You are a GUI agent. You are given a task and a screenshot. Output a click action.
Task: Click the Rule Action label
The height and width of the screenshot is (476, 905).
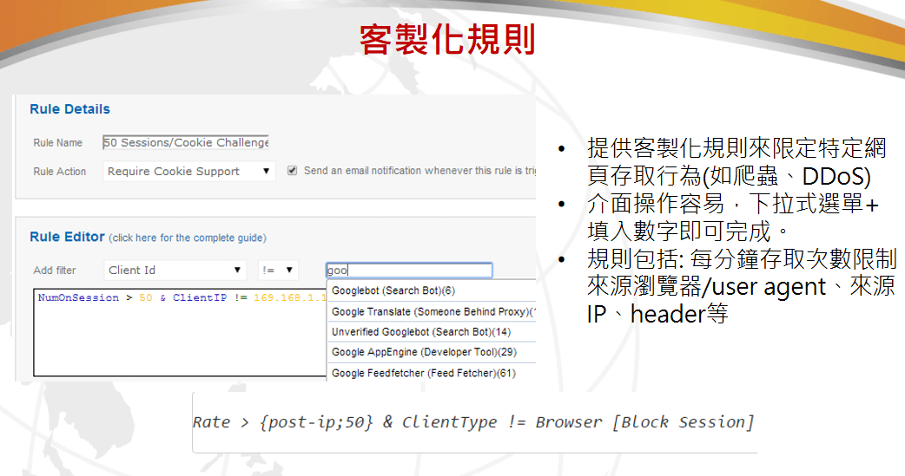tap(59, 172)
